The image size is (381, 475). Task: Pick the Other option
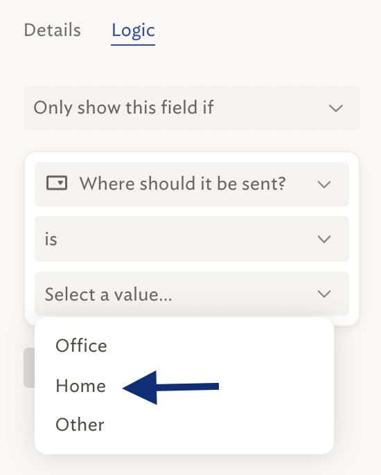click(80, 424)
